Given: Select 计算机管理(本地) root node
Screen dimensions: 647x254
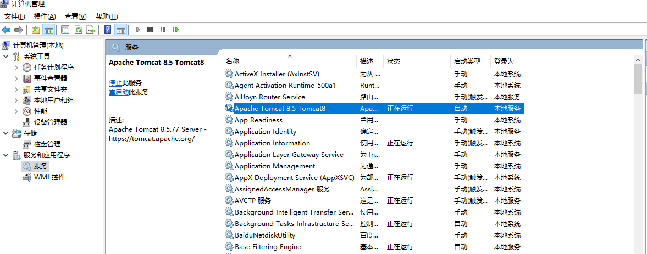Looking at the screenshot, I should point(38,46).
